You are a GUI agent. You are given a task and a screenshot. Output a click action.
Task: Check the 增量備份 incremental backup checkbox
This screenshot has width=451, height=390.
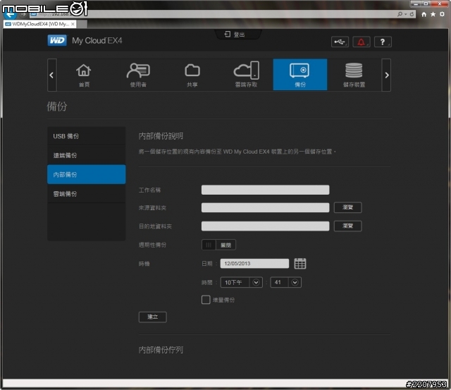pos(206,300)
